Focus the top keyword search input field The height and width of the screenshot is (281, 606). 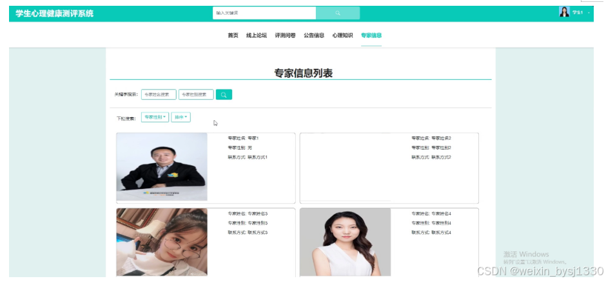264,13
